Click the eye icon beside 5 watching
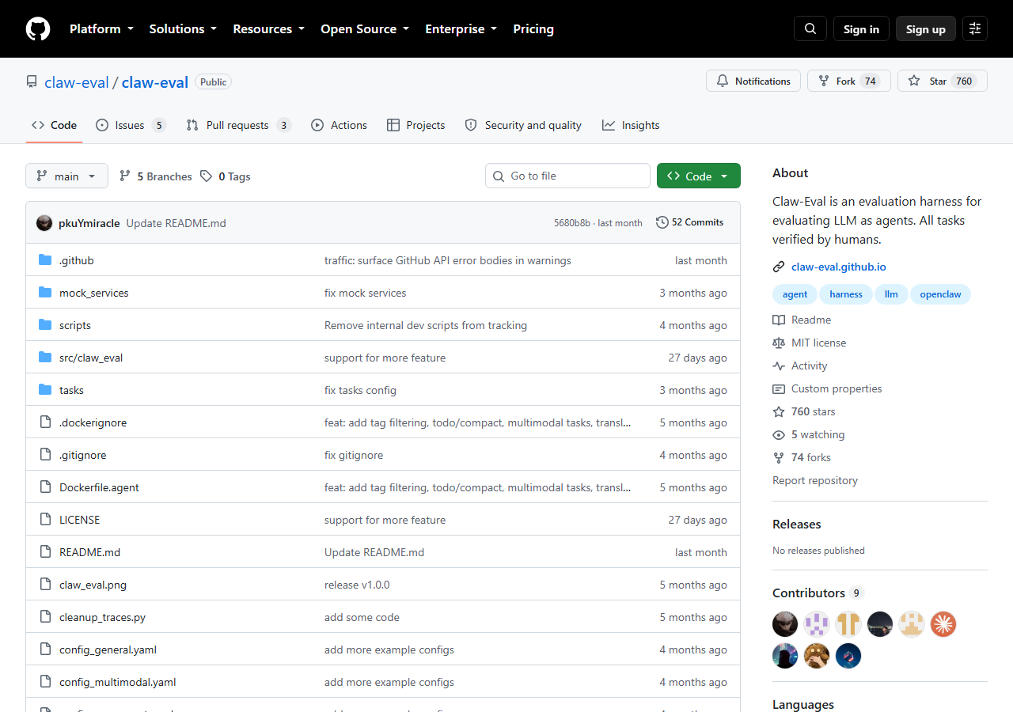The image size is (1013, 712). click(x=779, y=435)
